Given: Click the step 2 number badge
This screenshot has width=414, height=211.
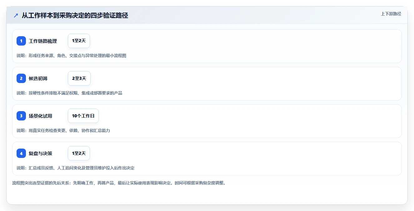Looking at the screenshot, I should tap(21, 78).
